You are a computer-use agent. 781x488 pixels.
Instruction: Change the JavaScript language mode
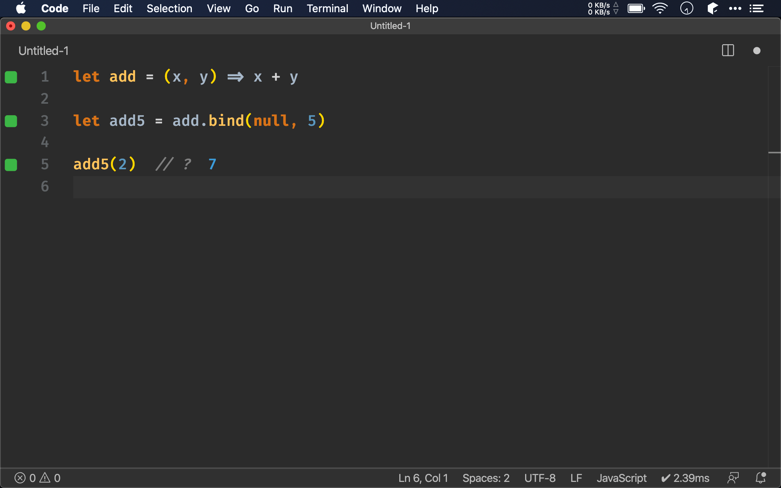621,478
